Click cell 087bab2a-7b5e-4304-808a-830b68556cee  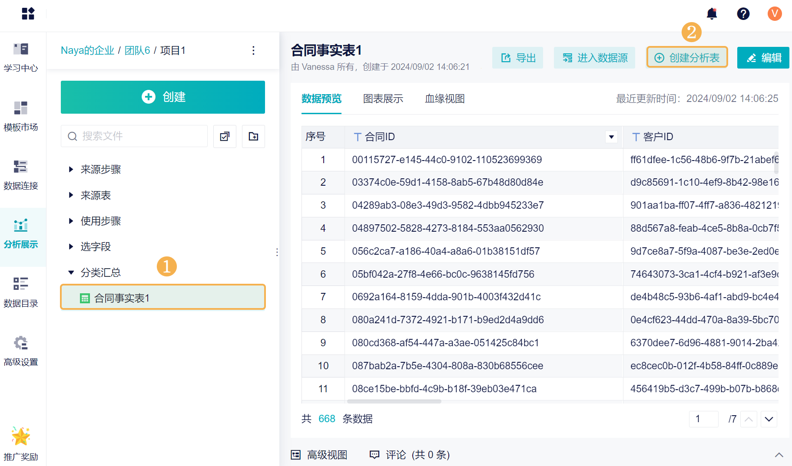click(484, 366)
